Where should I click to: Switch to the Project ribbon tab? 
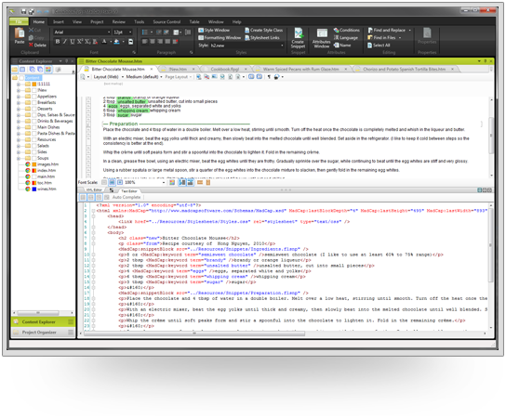[x=97, y=21]
